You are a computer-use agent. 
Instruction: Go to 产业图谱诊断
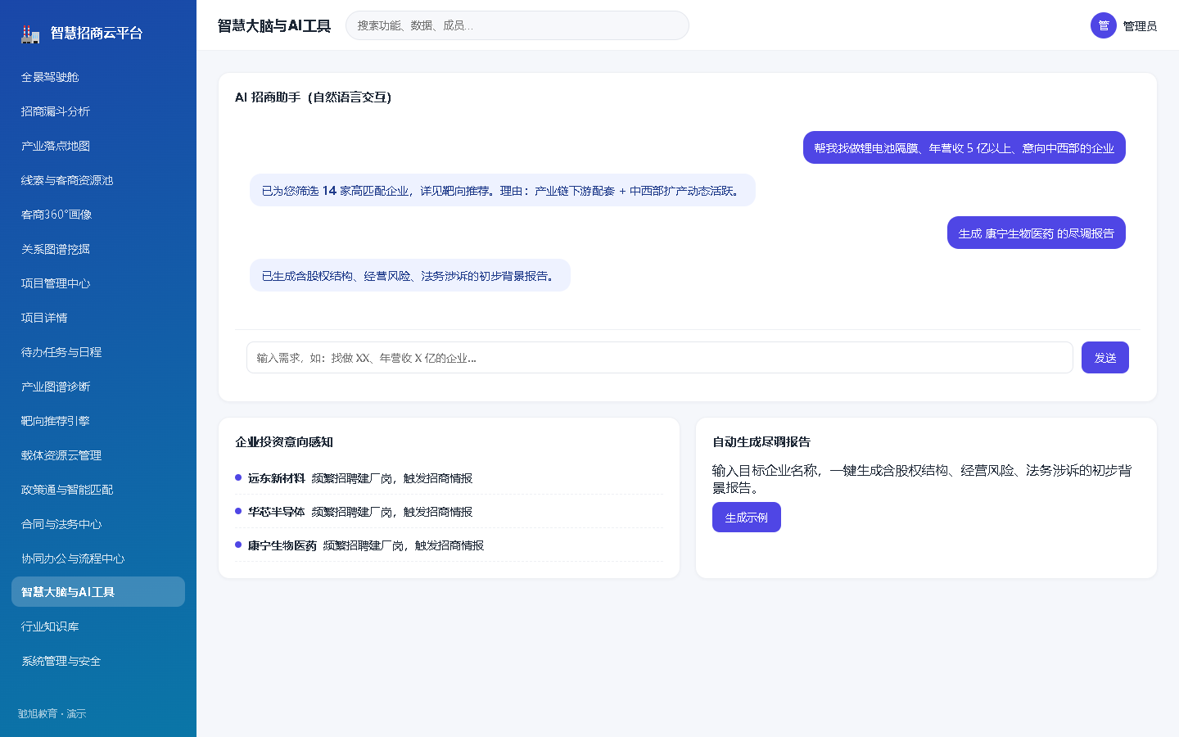pos(98,387)
